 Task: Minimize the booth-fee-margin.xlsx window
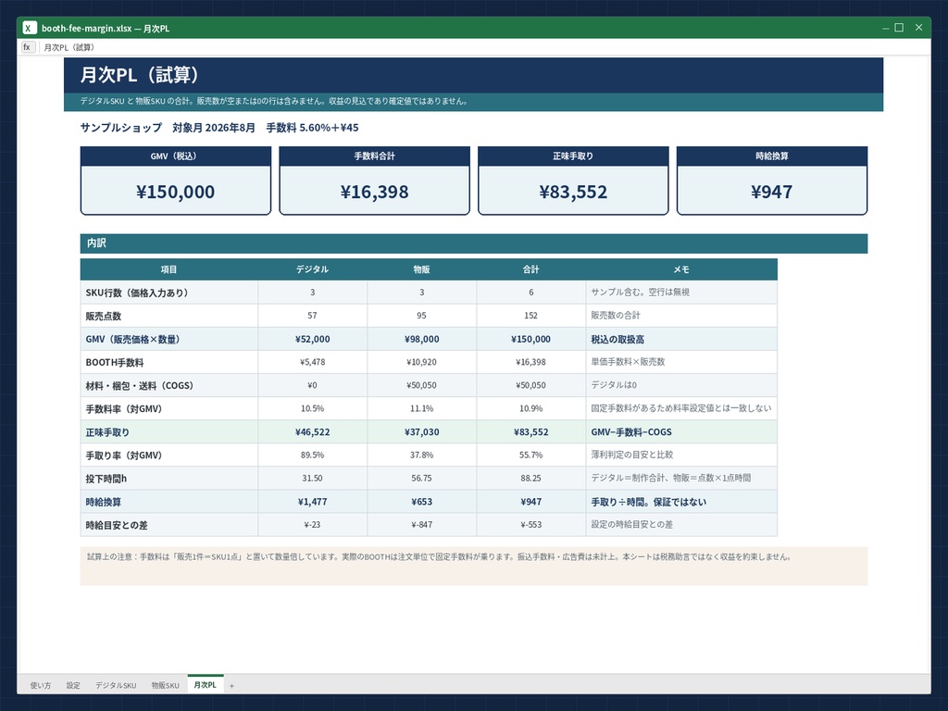pos(885,28)
